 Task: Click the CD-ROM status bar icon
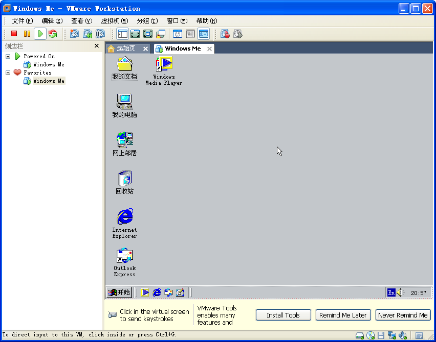tap(370, 336)
